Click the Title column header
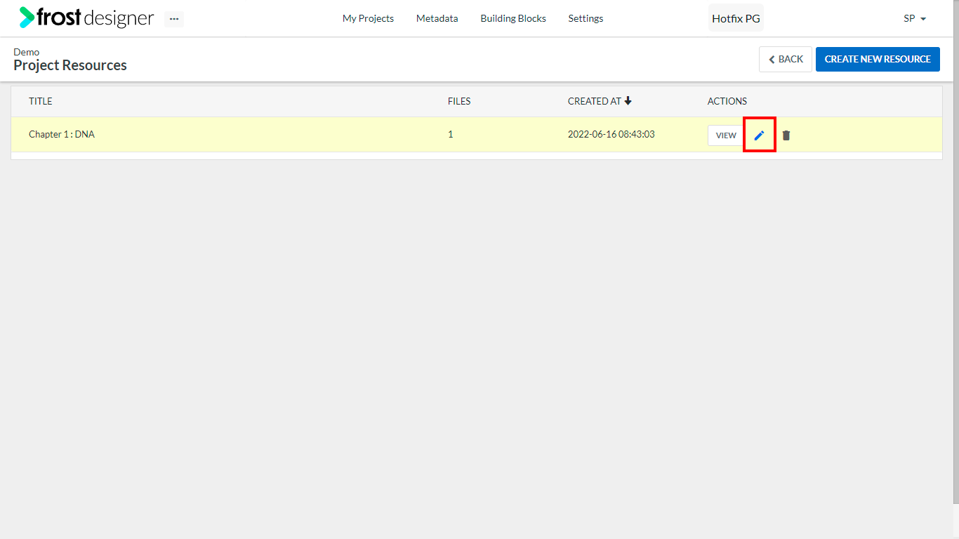 (41, 101)
